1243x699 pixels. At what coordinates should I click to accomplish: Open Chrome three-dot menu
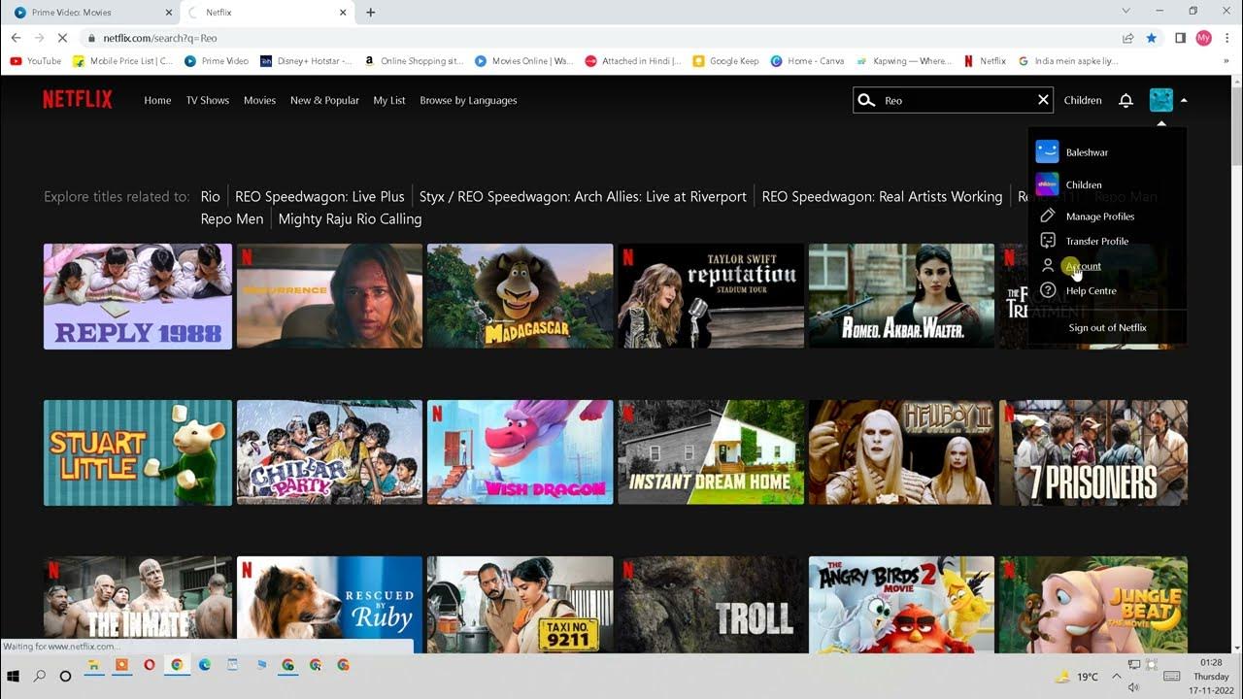pos(1227,38)
